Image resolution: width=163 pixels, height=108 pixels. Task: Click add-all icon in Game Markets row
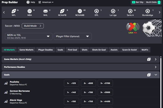(149, 59)
